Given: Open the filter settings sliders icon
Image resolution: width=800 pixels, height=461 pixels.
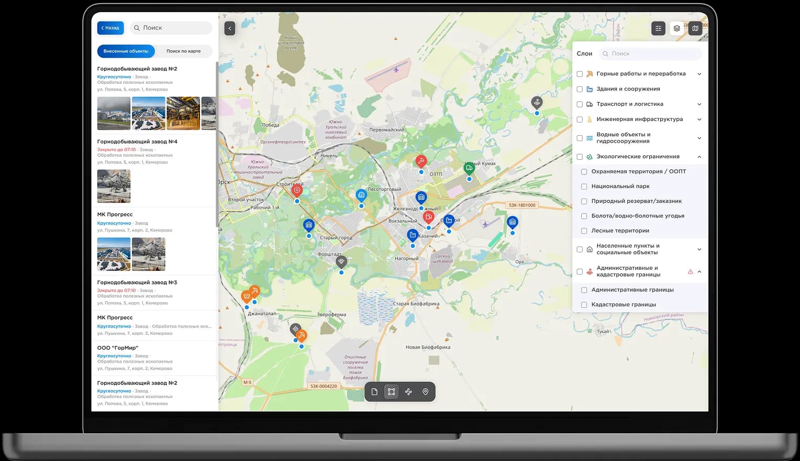Looking at the screenshot, I should [x=658, y=28].
